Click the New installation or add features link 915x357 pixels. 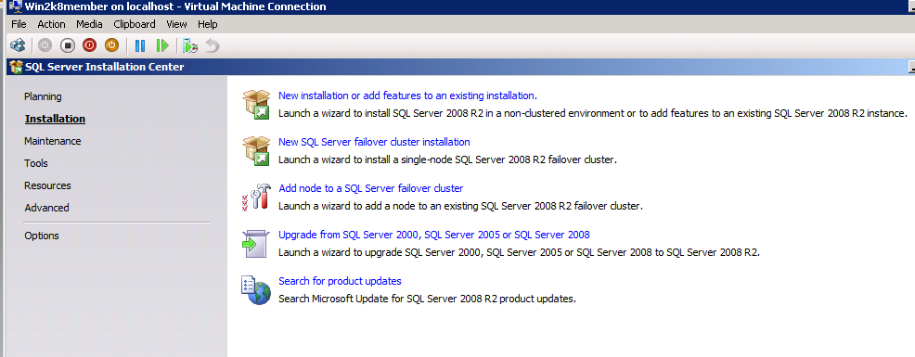coord(408,96)
